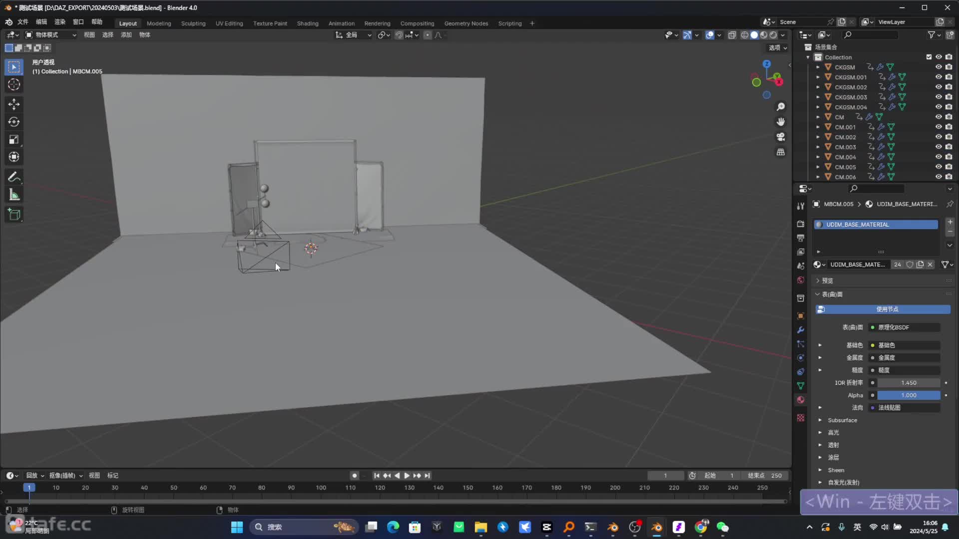Hide CKGSM.002 with eye icon
This screenshot has width=959, height=539.
coord(939,87)
